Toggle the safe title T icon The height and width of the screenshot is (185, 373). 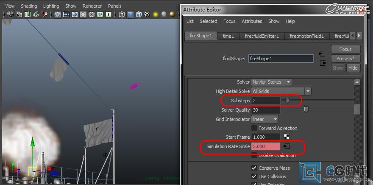(x=109, y=14)
